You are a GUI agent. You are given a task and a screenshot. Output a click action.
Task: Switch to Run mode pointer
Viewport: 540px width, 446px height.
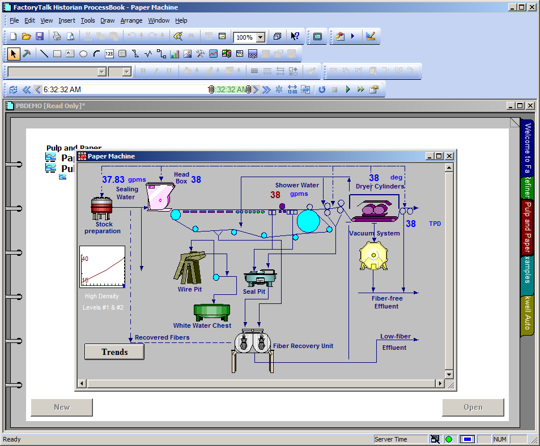(x=14, y=54)
